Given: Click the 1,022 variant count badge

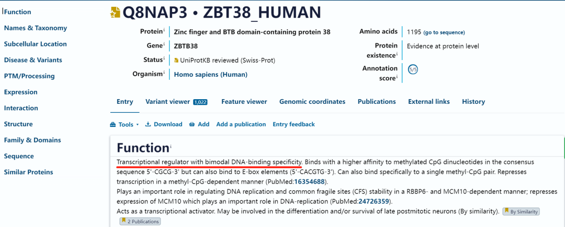Looking at the screenshot, I should tap(200, 102).
